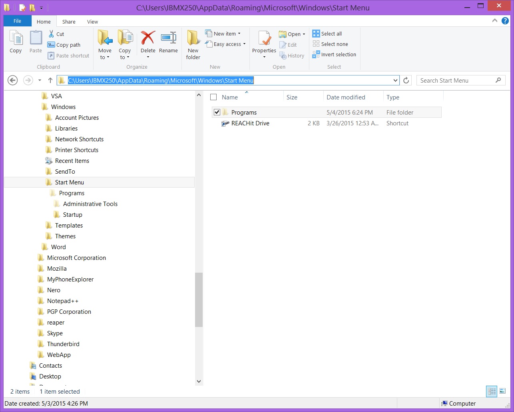Open the File menu tab
Viewport: 514px width, 412px height.
17,21
